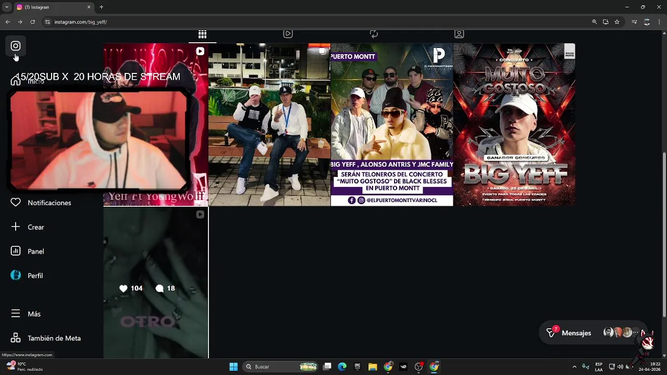Open Task View on taskbar
This screenshot has width=667, height=375.
(x=327, y=367)
